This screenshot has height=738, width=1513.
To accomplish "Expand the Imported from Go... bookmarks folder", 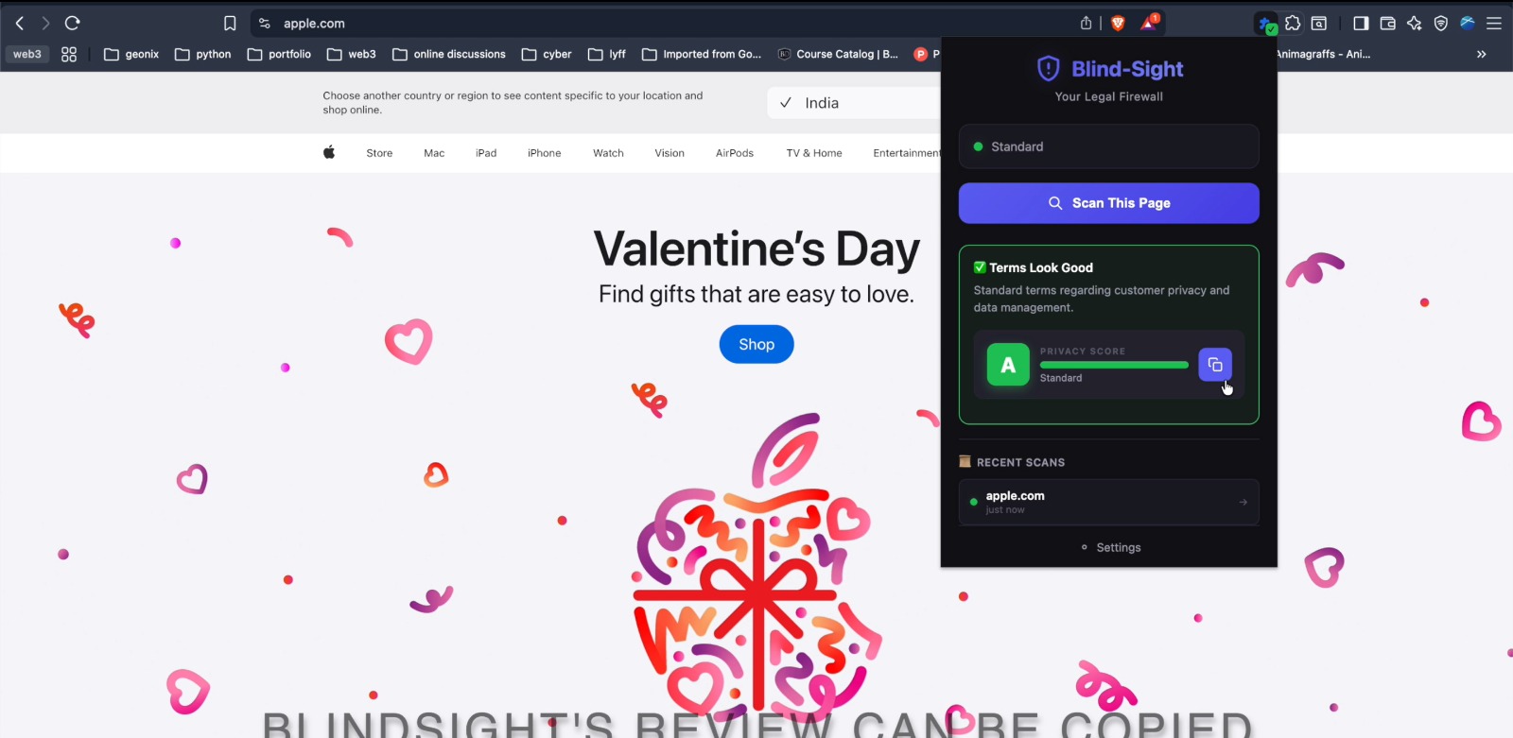I will pos(702,55).
